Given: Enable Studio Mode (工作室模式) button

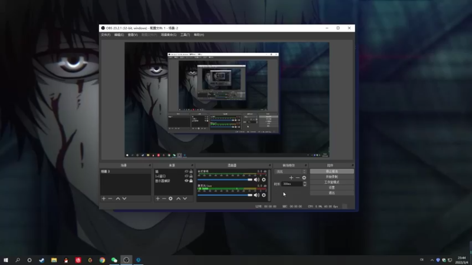Looking at the screenshot, I should click(x=332, y=182).
